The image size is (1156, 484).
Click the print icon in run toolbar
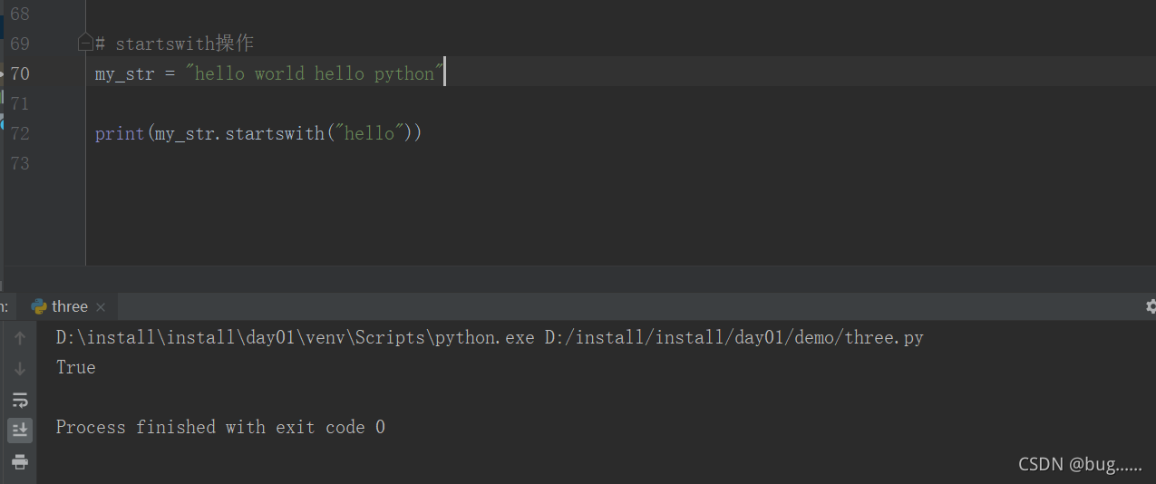pyautogui.click(x=20, y=461)
